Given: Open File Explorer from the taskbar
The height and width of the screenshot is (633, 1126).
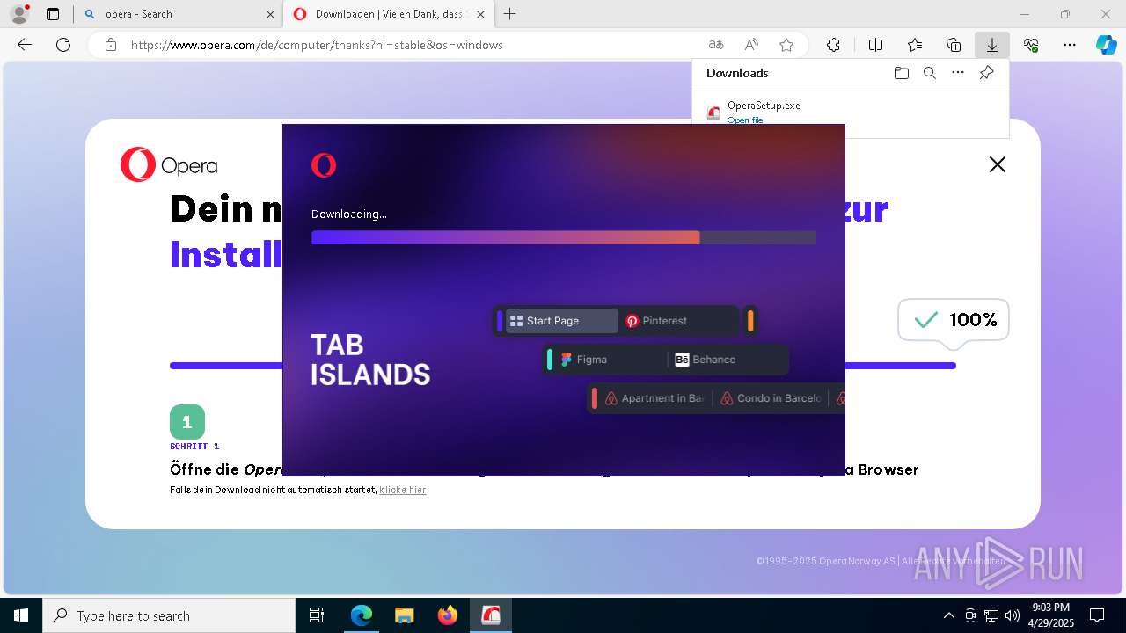Looking at the screenshot, I should tap(404, 615).
